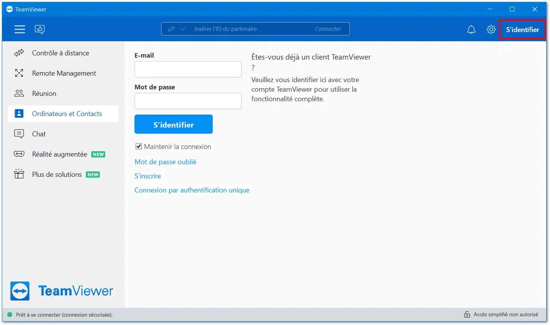
Task: Open the hamburger menu
Action: point(20,29)
